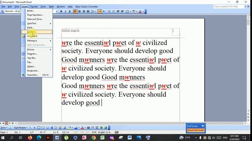Expand the AutoText submenu
The image size is (252, 141).
[x=37, y=23]
